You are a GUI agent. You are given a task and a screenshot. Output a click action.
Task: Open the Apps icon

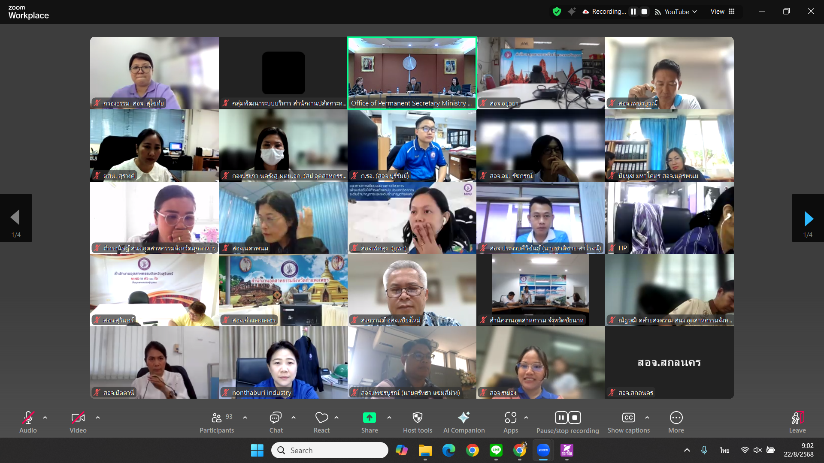tap(510, 418)
